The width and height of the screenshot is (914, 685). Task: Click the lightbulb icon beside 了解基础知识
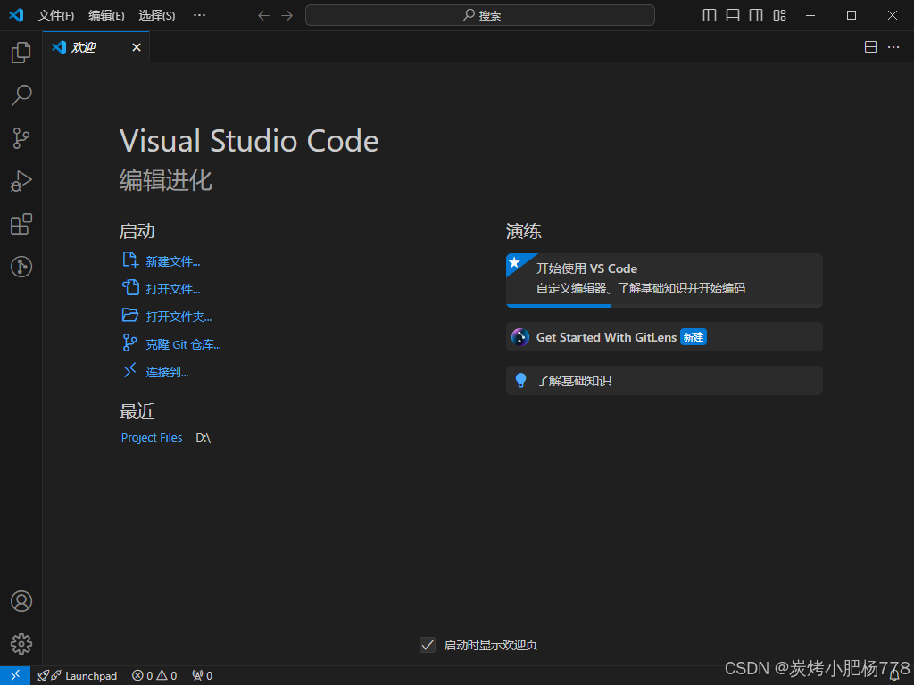(520, 380)
